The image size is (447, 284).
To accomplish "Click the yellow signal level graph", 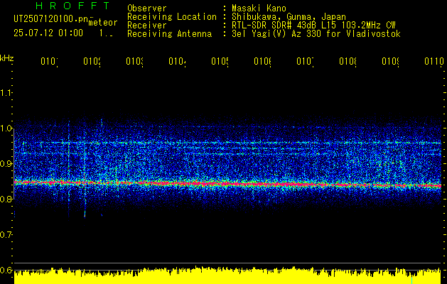I will click(227, 275).
